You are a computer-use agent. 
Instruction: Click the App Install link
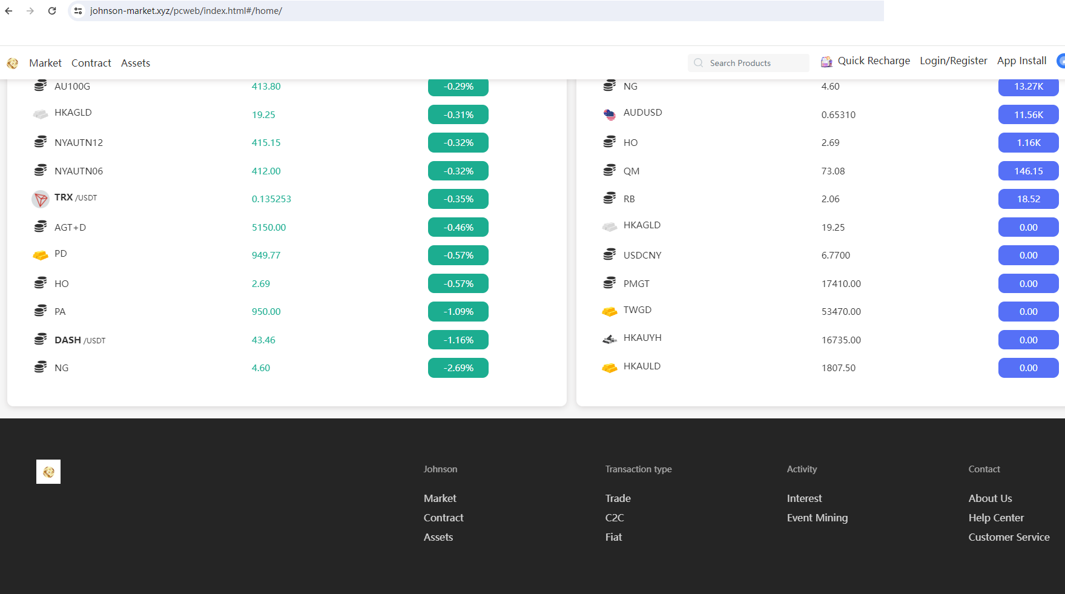point(1021,61)
